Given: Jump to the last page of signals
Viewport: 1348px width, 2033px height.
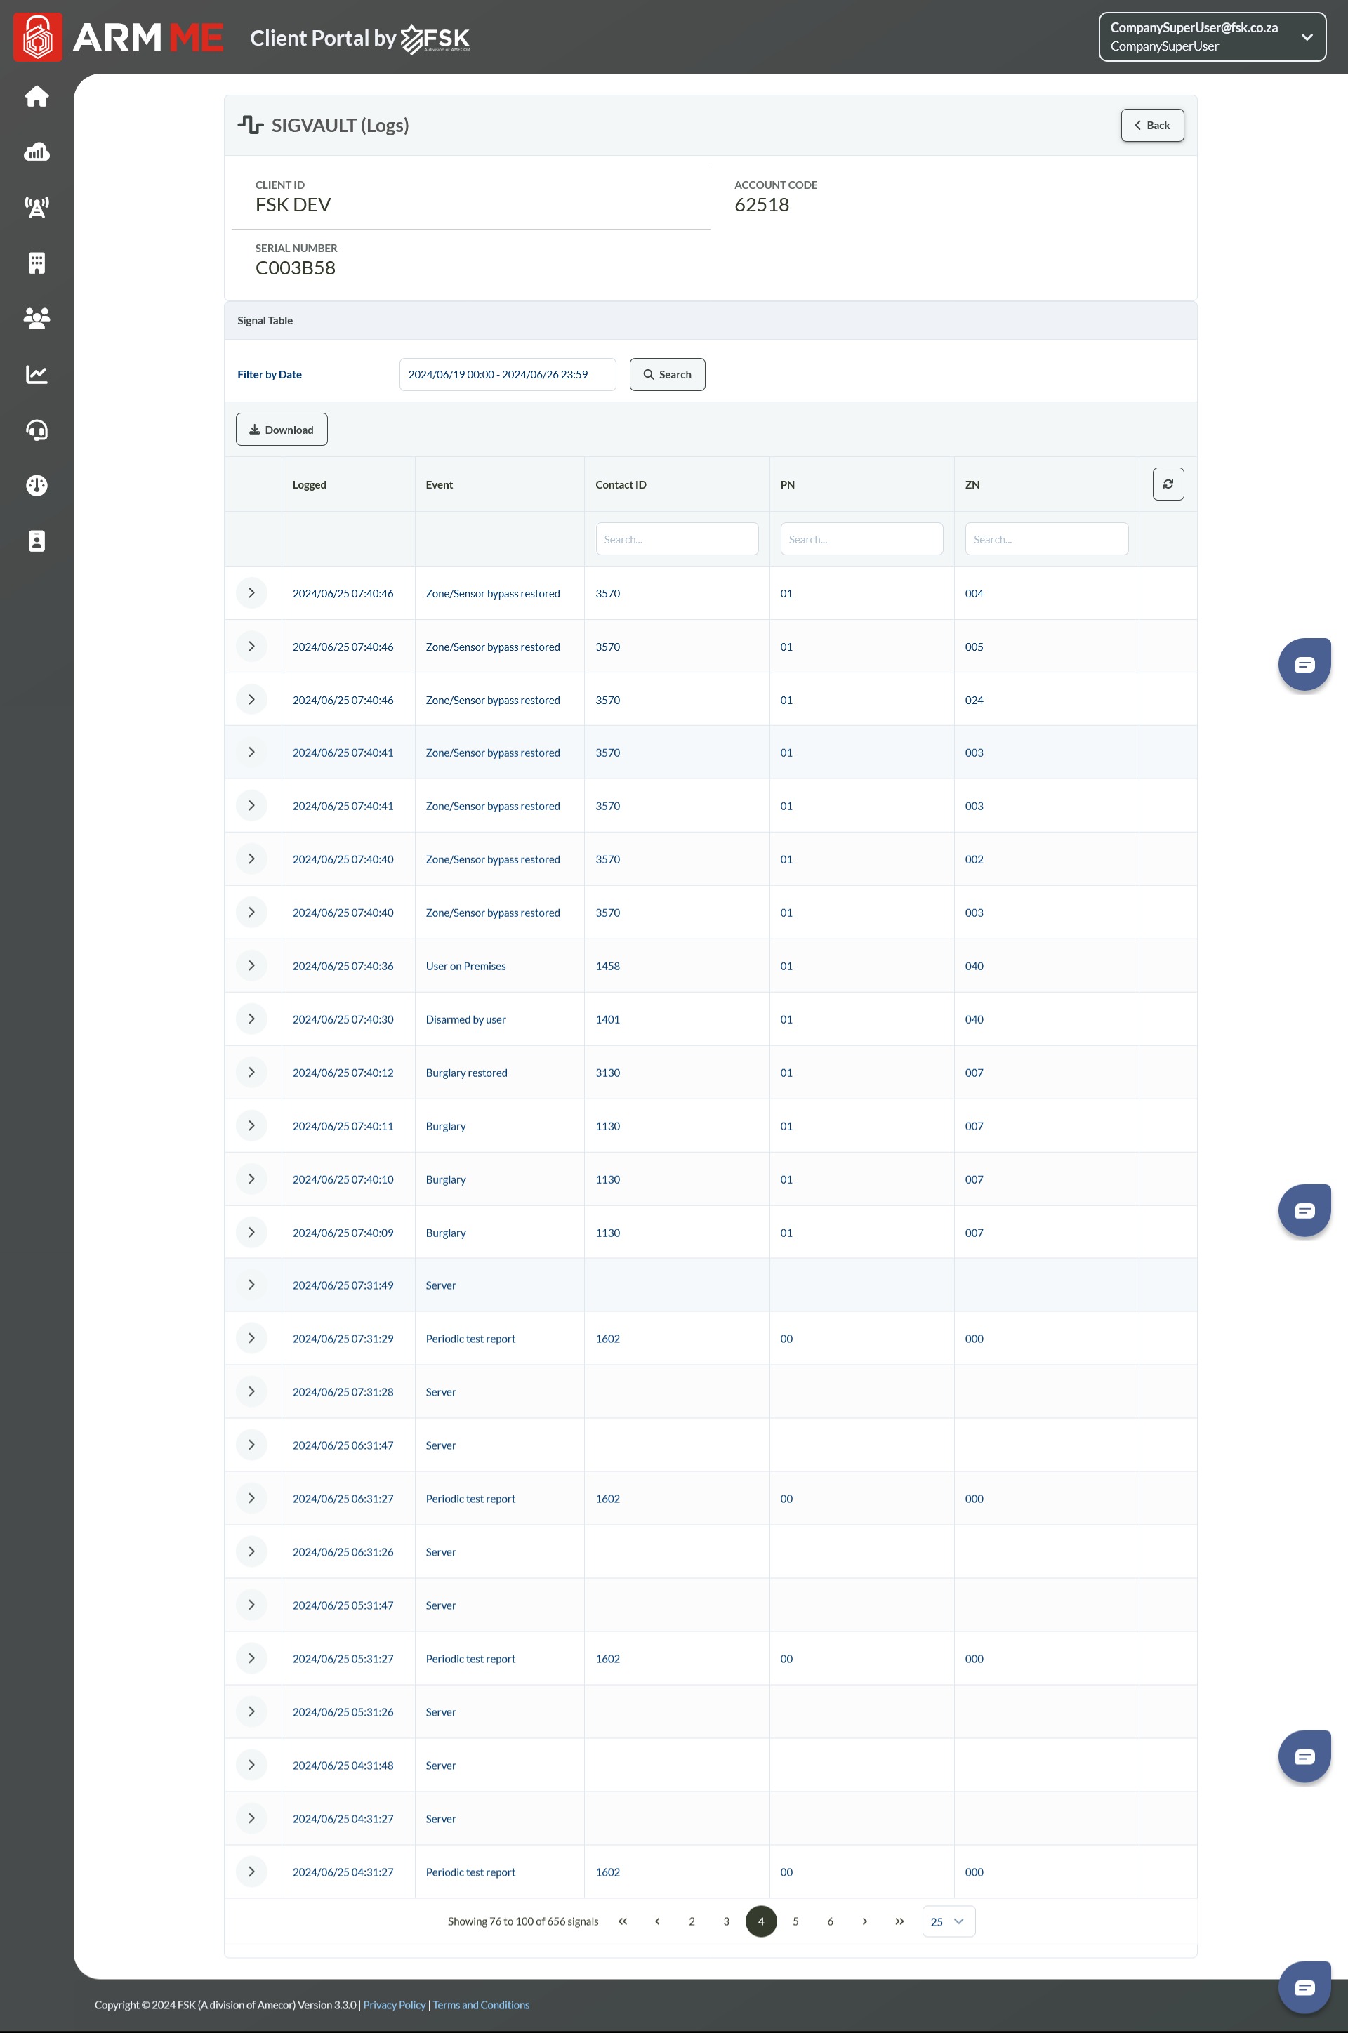Looking at the screenshot, I should point(899,1921).
